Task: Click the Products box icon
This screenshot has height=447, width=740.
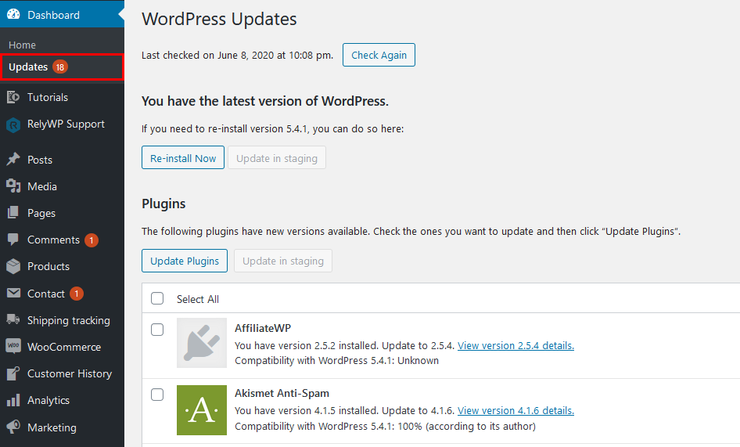Action: point(13,266)
